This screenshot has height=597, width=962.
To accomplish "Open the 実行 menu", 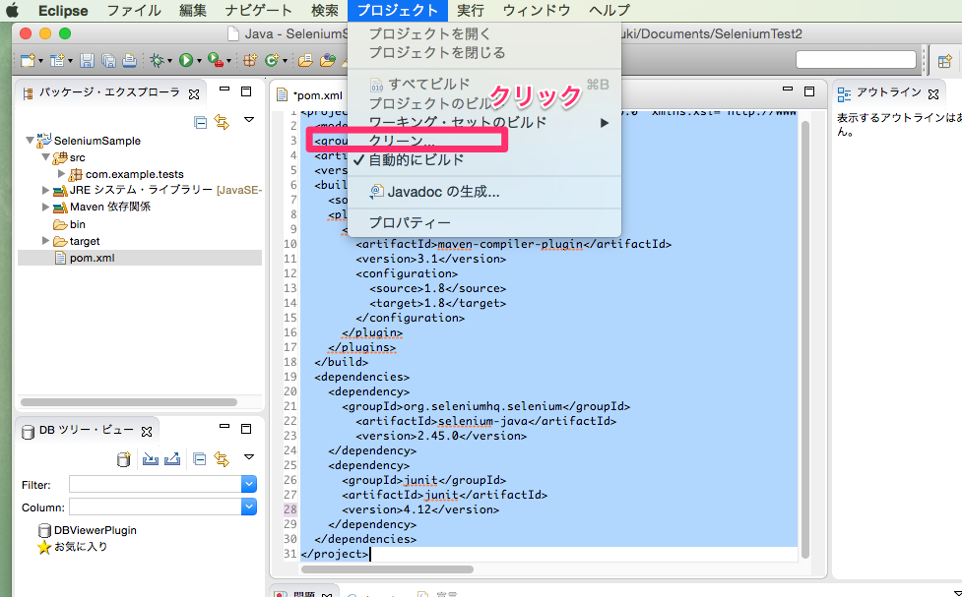I will pos(471,11).
